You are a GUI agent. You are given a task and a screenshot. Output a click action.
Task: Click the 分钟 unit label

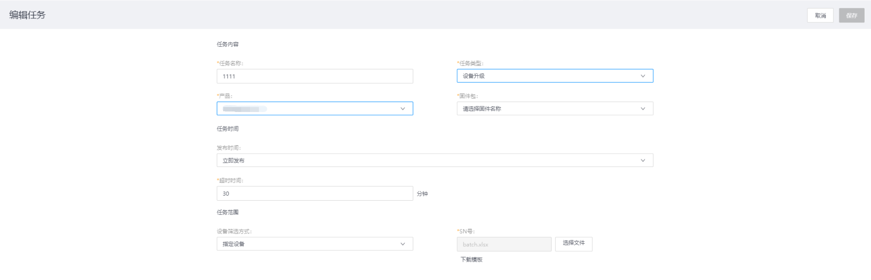click(x=422, y=194)
